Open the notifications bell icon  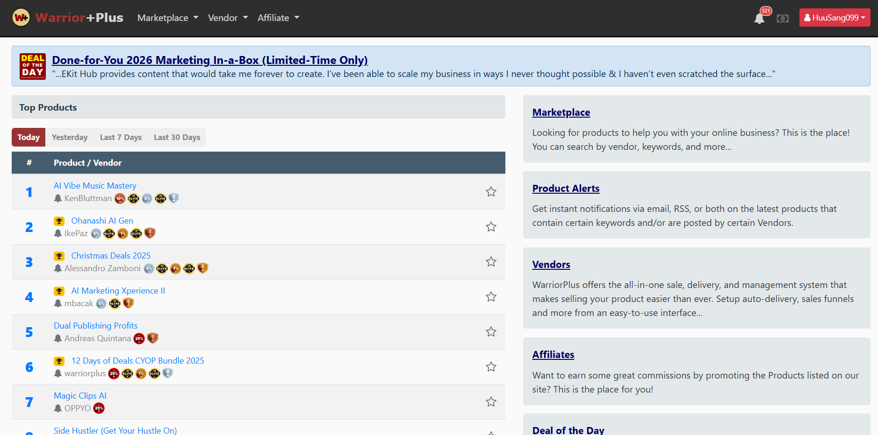759,19
